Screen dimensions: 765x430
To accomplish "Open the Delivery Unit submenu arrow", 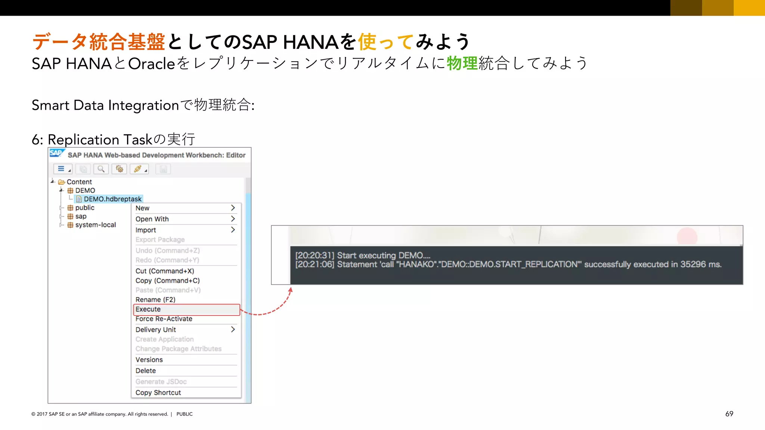I will [x=233, y=330].
